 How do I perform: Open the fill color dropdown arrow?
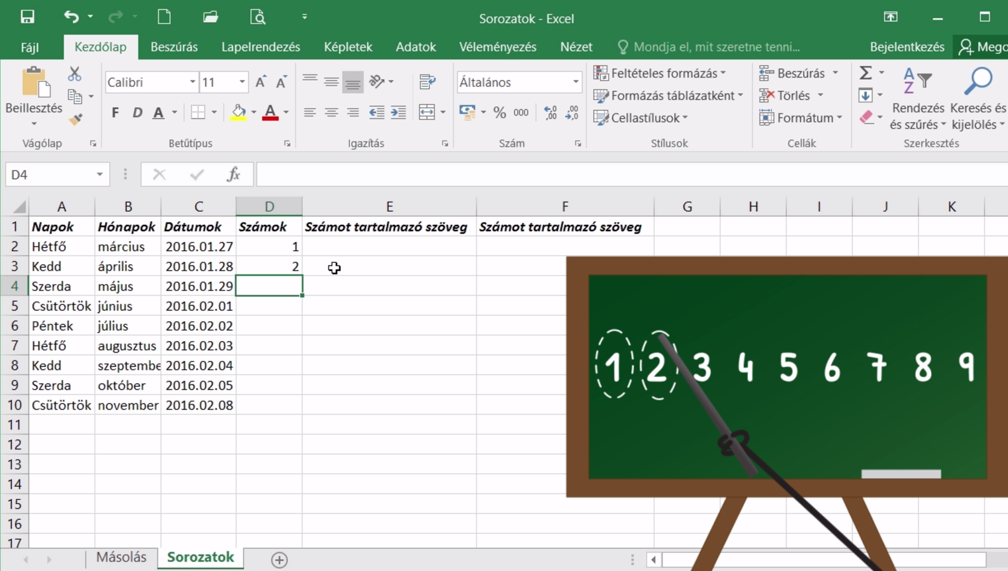coord(254,113)
